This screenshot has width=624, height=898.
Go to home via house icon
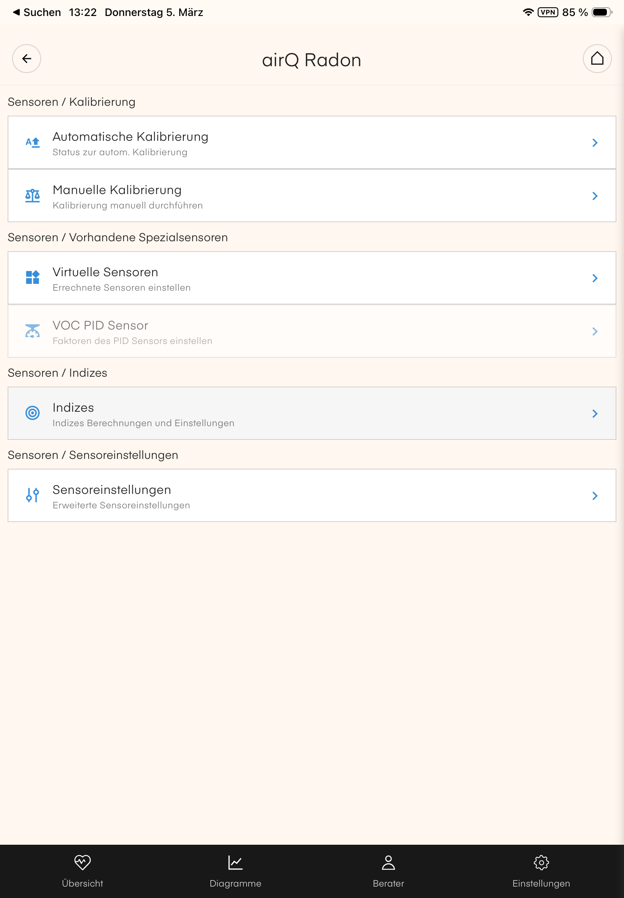pos(597,59)
